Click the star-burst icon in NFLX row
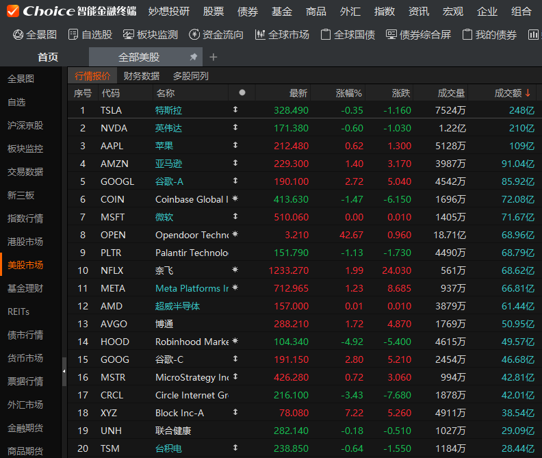542x458 pixels. [235, 270]
